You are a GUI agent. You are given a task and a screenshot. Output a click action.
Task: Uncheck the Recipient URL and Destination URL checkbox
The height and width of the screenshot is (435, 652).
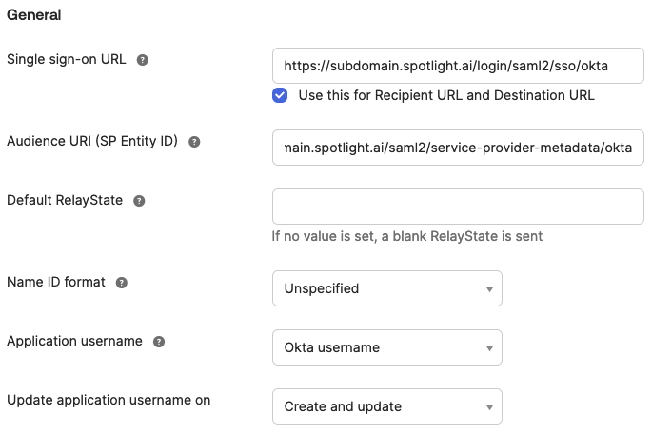point(280,95)
